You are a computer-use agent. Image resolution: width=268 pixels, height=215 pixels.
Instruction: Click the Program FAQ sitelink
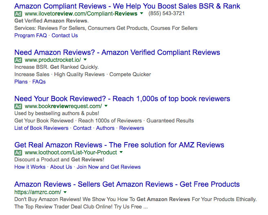point(31,36)
